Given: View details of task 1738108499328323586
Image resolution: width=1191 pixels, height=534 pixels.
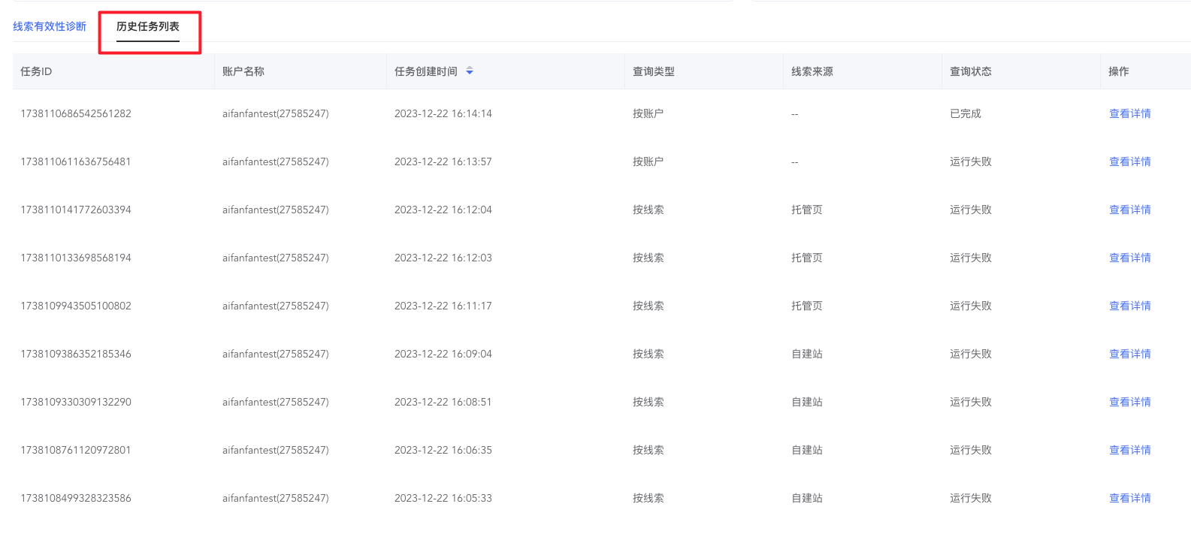Looking at the screenshot, I should tap(1129, 498).
